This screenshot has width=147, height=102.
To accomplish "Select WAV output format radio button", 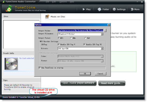I will [85, 38].
